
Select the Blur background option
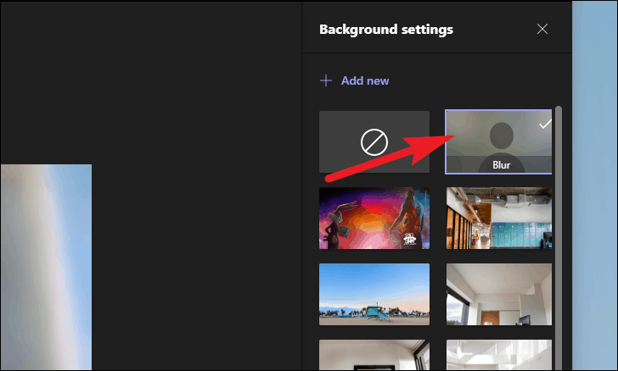click(498, 141)
